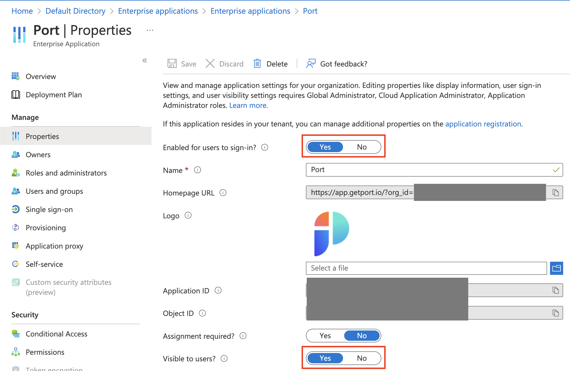Click the Delete trash icon
This screenshot has width=570, height=371.
257,63
